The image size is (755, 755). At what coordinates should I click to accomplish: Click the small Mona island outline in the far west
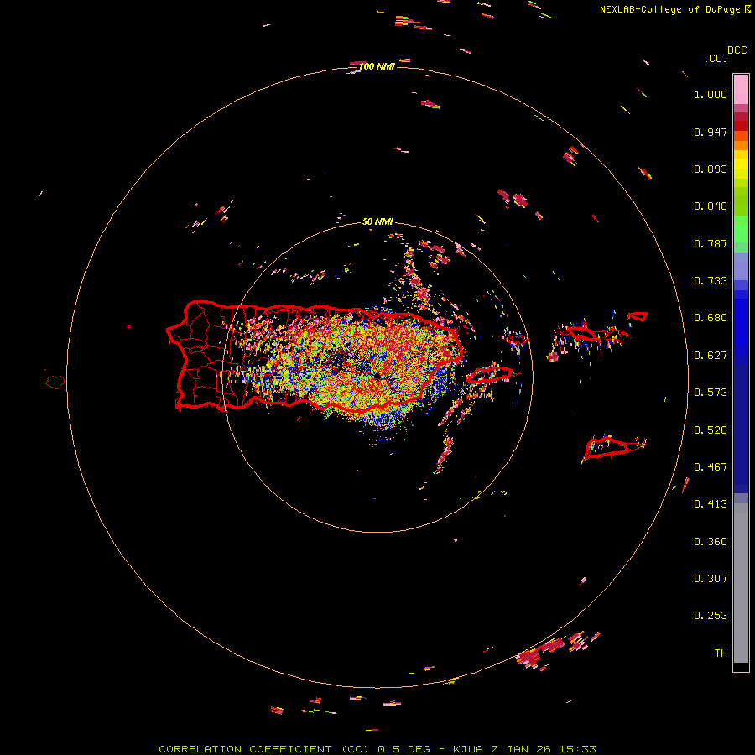click(55, 383)
